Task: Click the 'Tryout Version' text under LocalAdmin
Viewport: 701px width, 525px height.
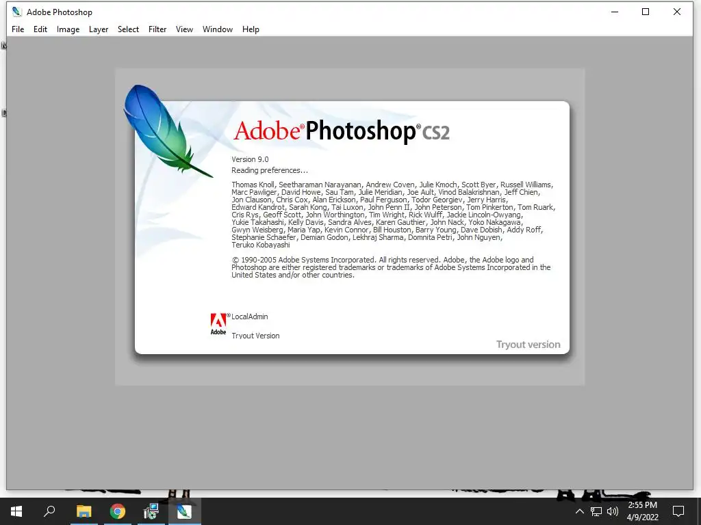Action: [255, 336]
